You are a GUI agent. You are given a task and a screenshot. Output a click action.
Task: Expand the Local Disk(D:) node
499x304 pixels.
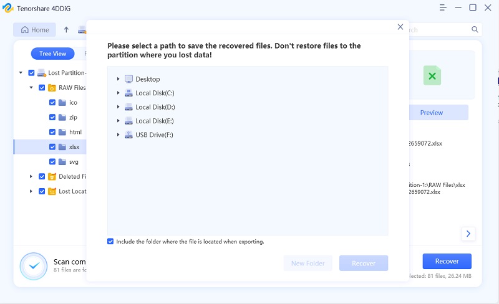[x=118, y=107]
